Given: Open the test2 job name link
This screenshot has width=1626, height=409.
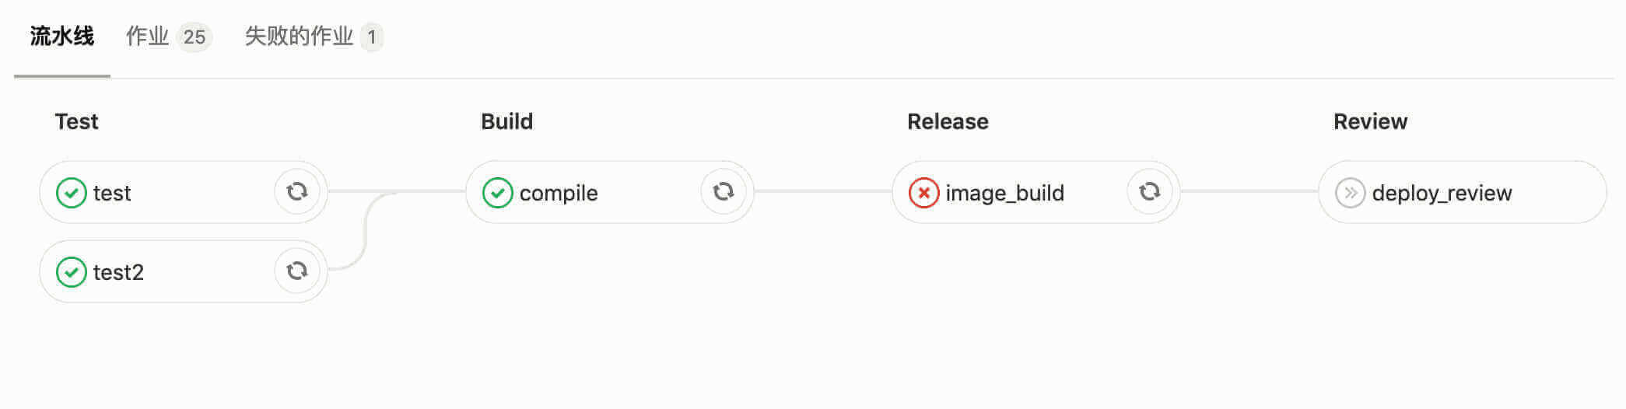Looking at the screenshot, I should [x=118, y=272].
